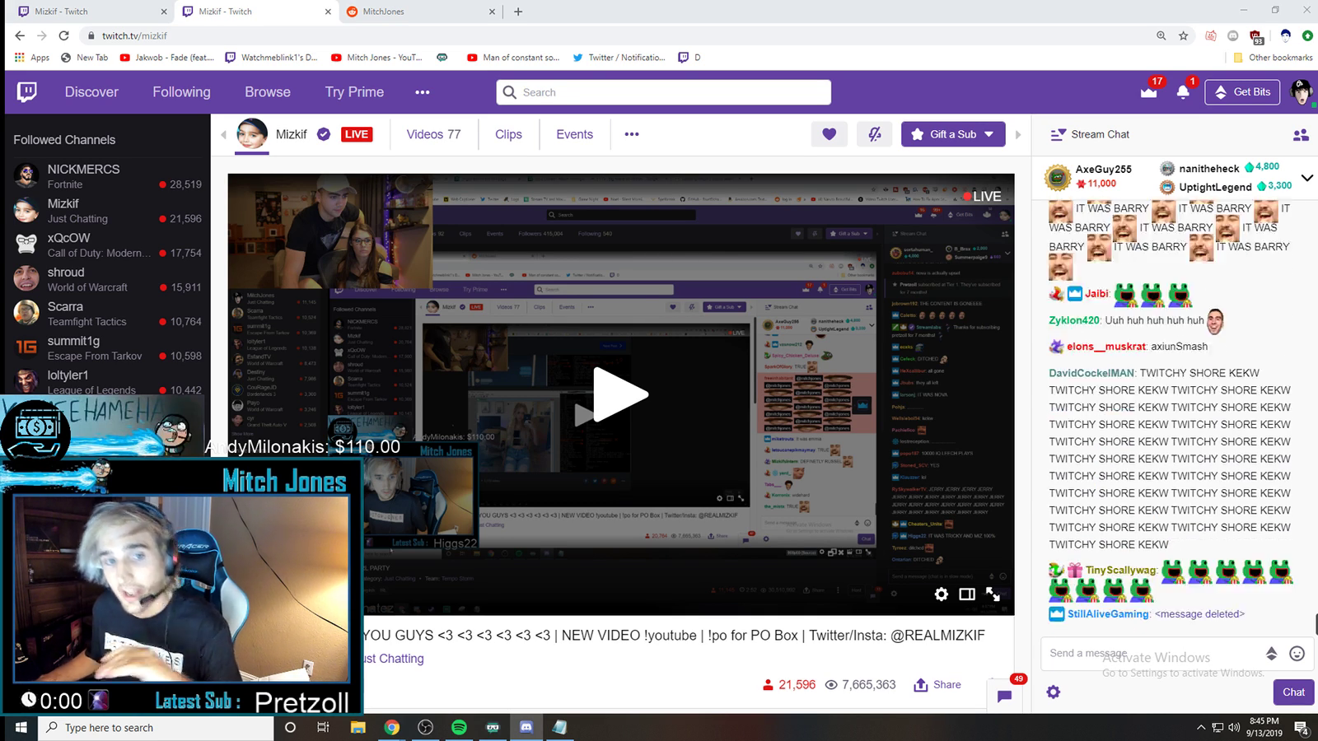Switch to the Events tab

[574, 134]
